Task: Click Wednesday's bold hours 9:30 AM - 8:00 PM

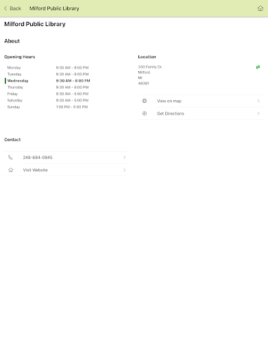Action: pos(73,81)
